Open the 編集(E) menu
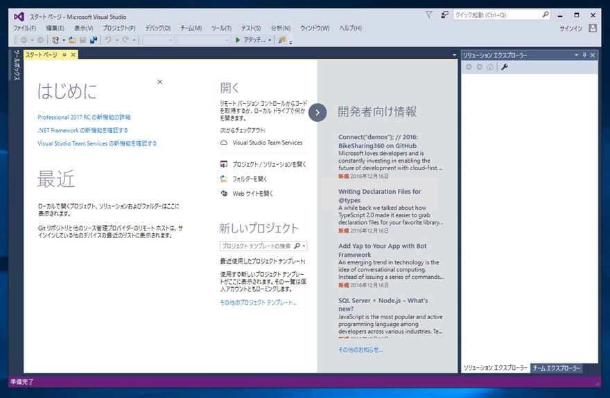Image resolution: width=610 pixels, height=398 pixels. click(55, 28)
